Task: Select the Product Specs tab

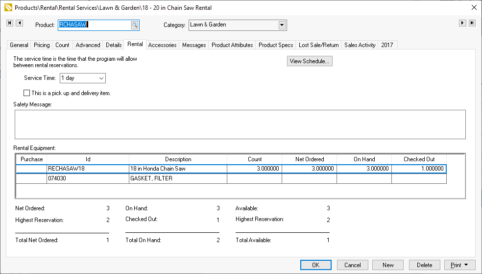Action: point(276,45)
